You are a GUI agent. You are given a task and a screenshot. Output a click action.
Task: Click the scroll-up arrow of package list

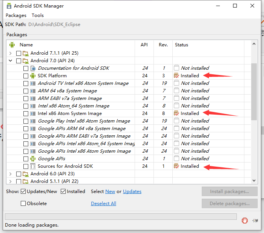[254, 44]
